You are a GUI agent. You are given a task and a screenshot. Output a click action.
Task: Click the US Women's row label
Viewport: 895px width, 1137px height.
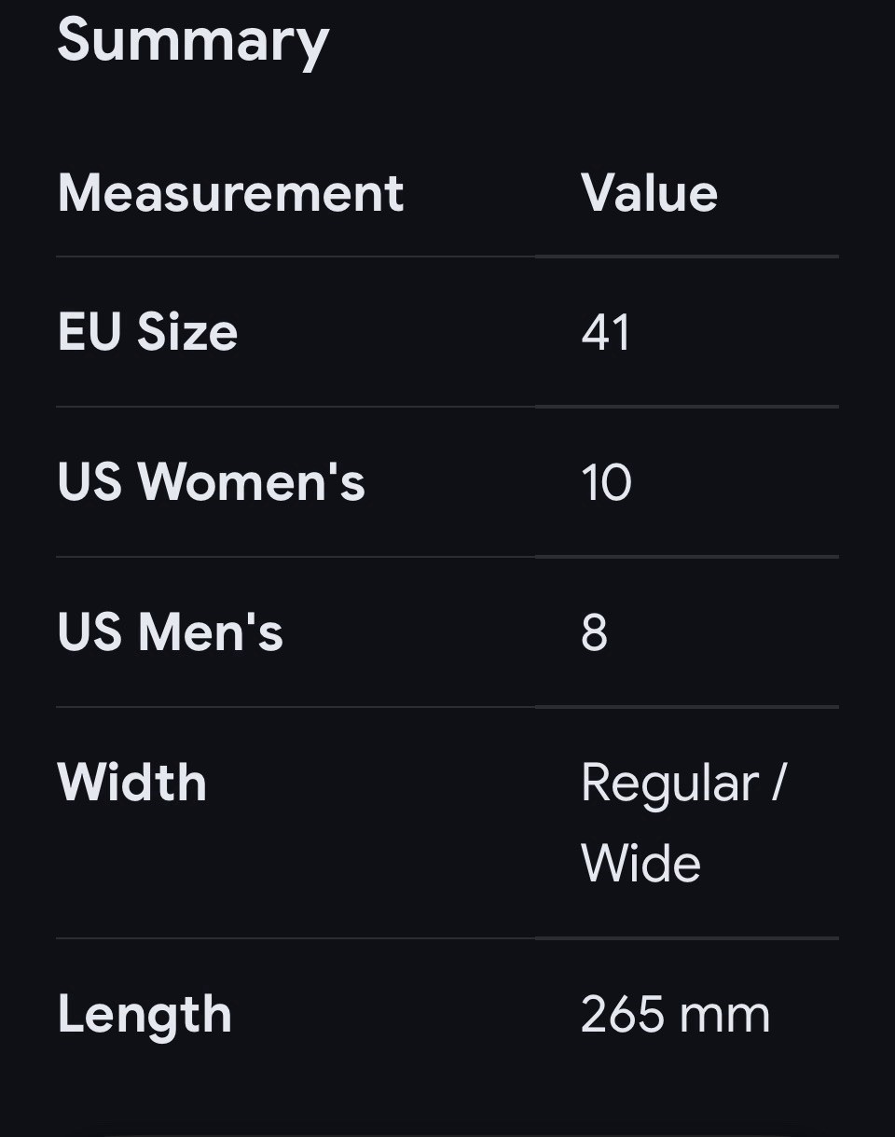pyautogui.click(x=211, y=482)
